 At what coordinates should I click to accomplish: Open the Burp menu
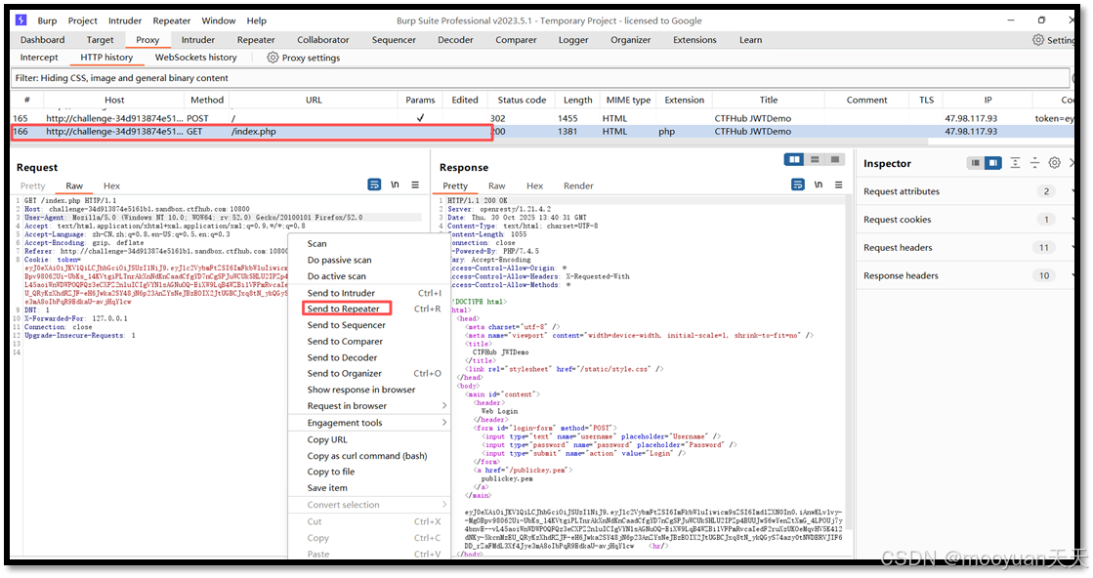[x=48, y=21]
